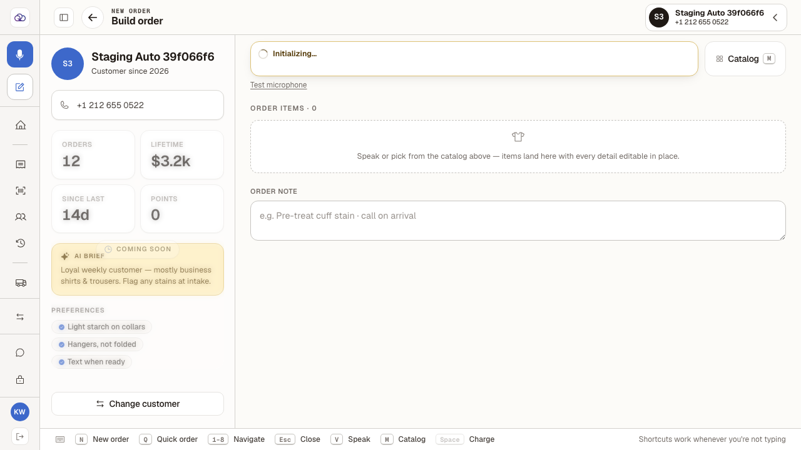Image resolution: width=801 pixels, height=450 pixels.
Task: Open the Catalog button's M shortcut key
Action: [769, 59]
